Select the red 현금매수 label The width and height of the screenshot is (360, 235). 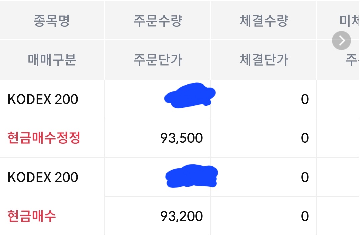tap(32, 216)
